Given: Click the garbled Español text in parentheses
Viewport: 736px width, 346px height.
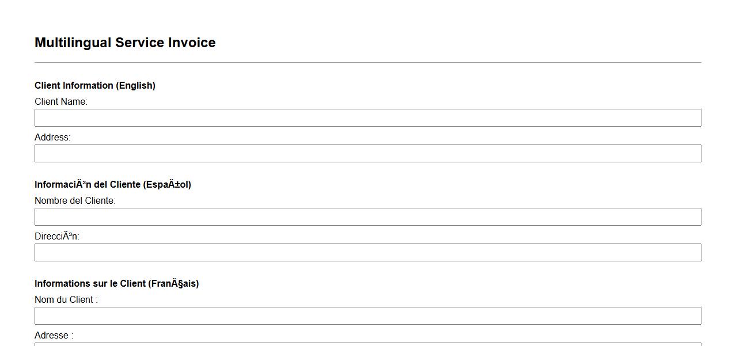Looking at the screenshot, I should pyautogui.click(x=167, y=185).
